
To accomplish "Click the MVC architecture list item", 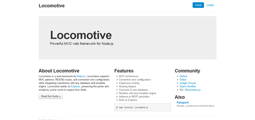I will click(128, 76).
